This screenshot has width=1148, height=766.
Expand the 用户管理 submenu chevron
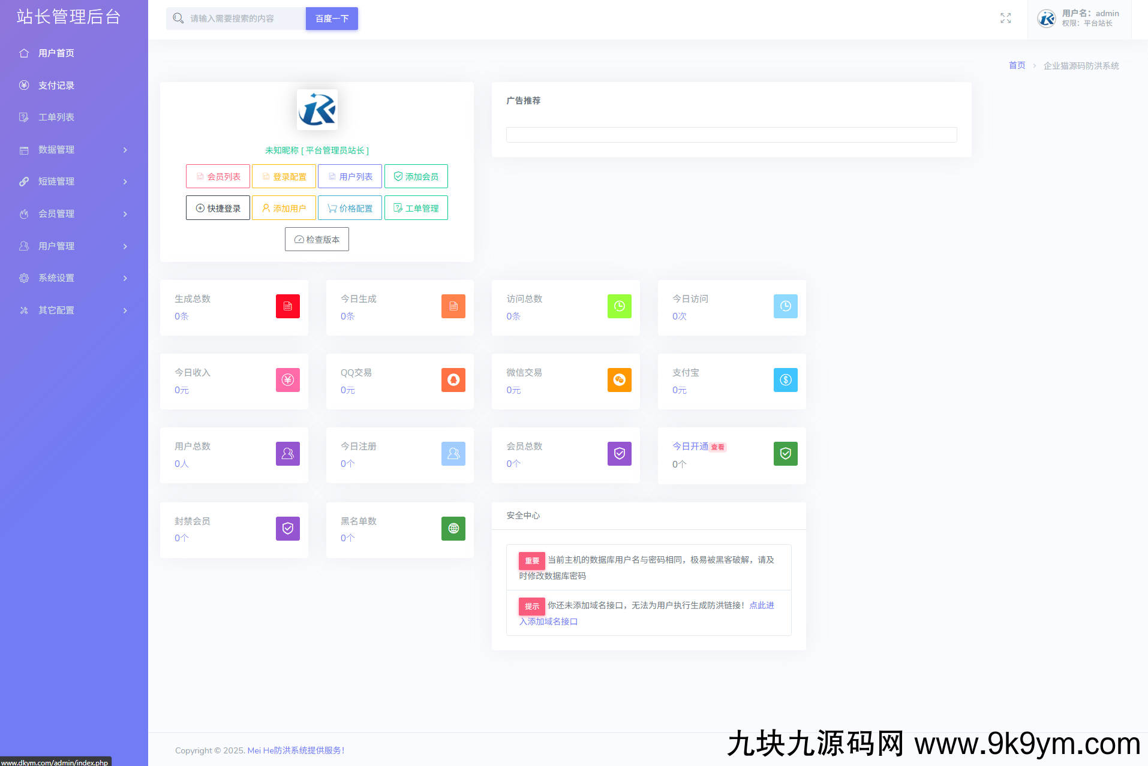point(125,246)
